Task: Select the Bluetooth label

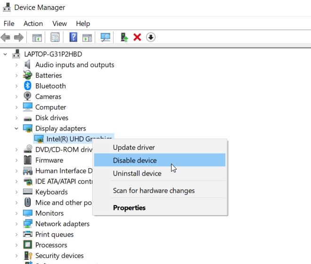Action: tap(50, 86)
